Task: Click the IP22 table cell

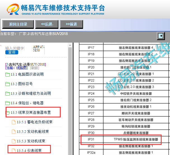Action: 91,80
